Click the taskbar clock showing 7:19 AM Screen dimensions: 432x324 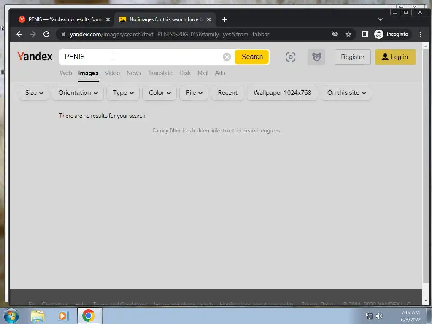(x=410, y=316)
